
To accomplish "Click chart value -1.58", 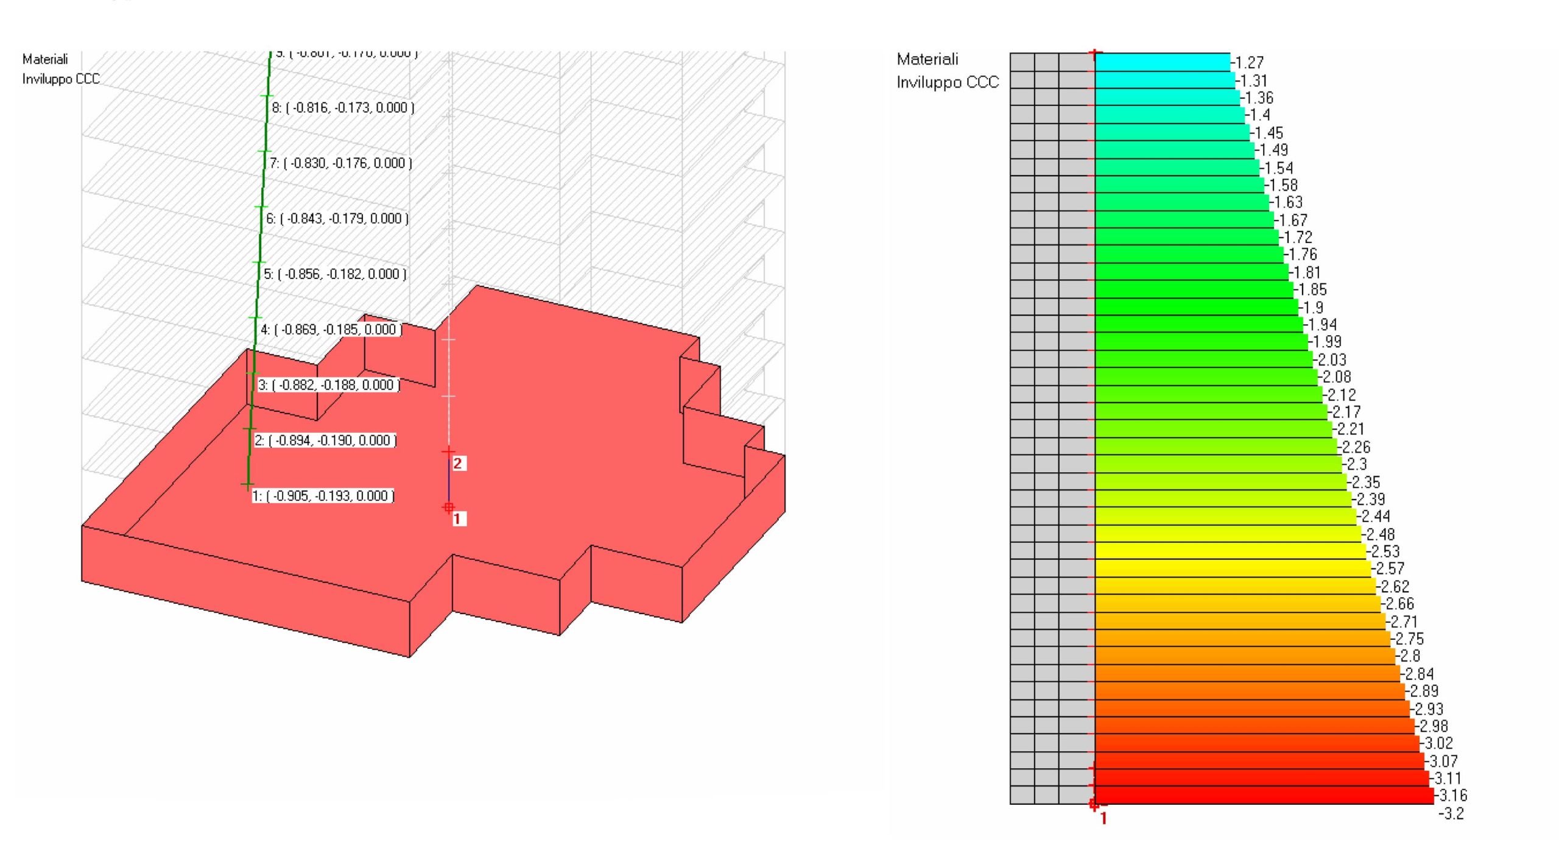I will (1281, 185).
